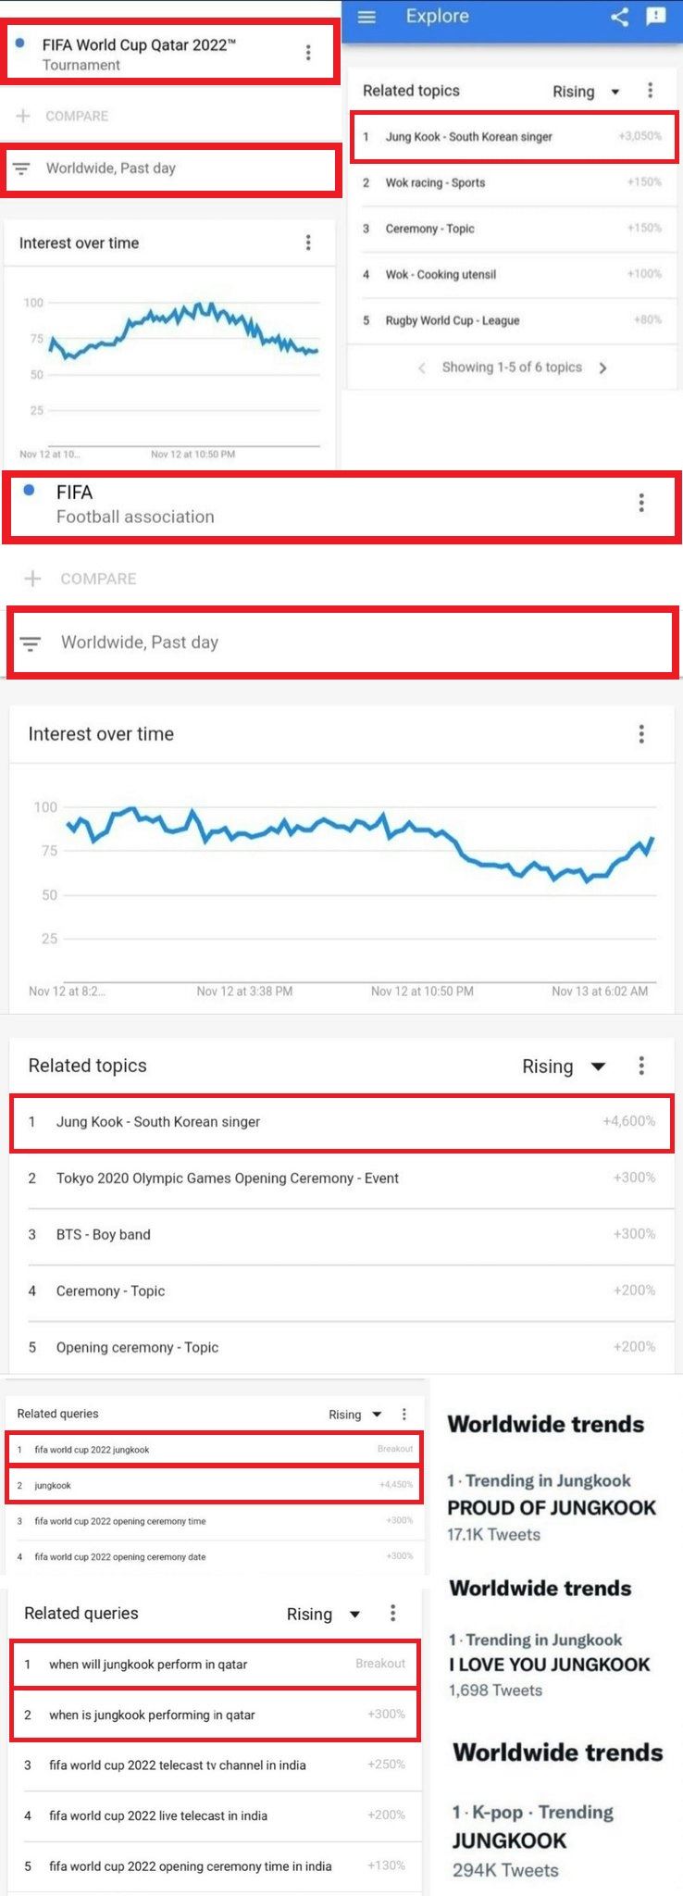Open the Rising dropdown in top Related topics
The height and width of the screenshot is (1896, 683).
pyautogui.click(x=586, y=92)
